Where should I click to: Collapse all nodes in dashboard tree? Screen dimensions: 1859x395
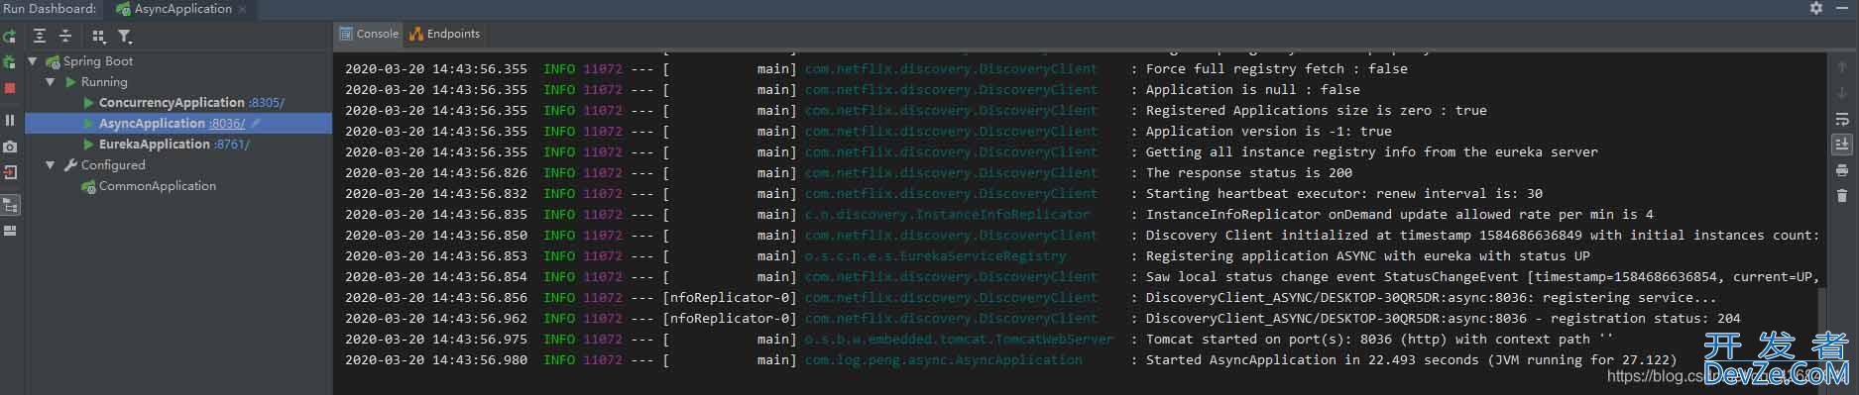[65, 36]
